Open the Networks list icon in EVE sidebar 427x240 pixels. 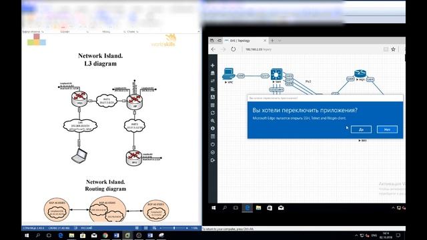[x=213, y=81]
